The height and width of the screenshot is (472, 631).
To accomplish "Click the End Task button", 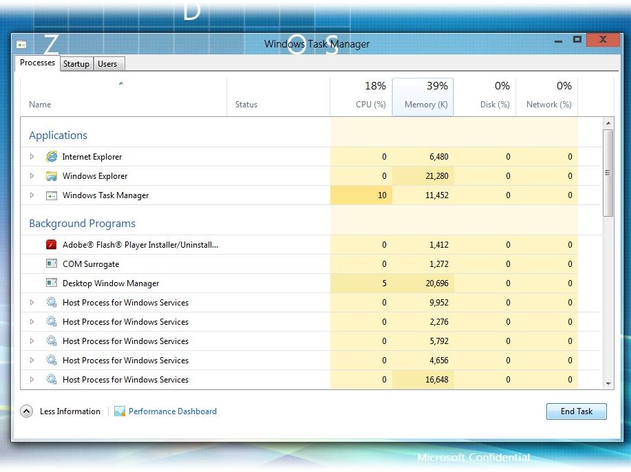I will [x=576, y=411].
